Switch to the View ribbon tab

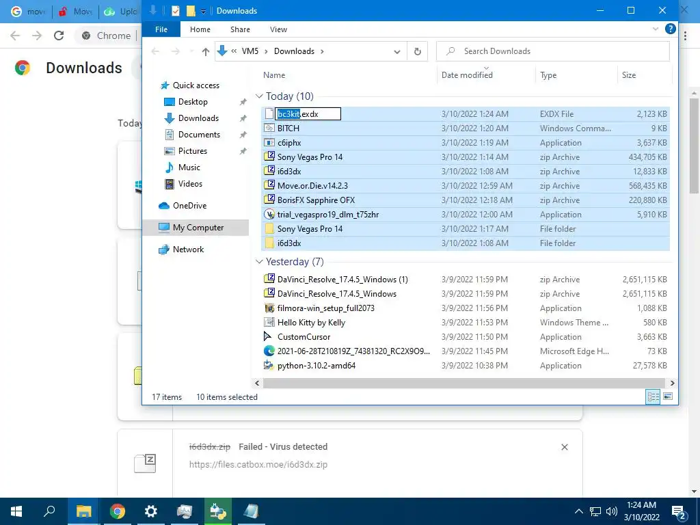point(279,29)
